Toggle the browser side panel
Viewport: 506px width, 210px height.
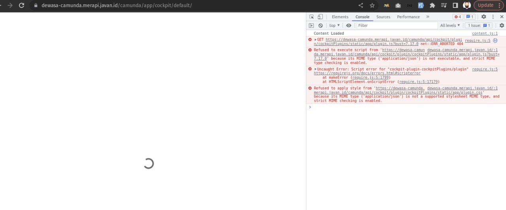455,6
